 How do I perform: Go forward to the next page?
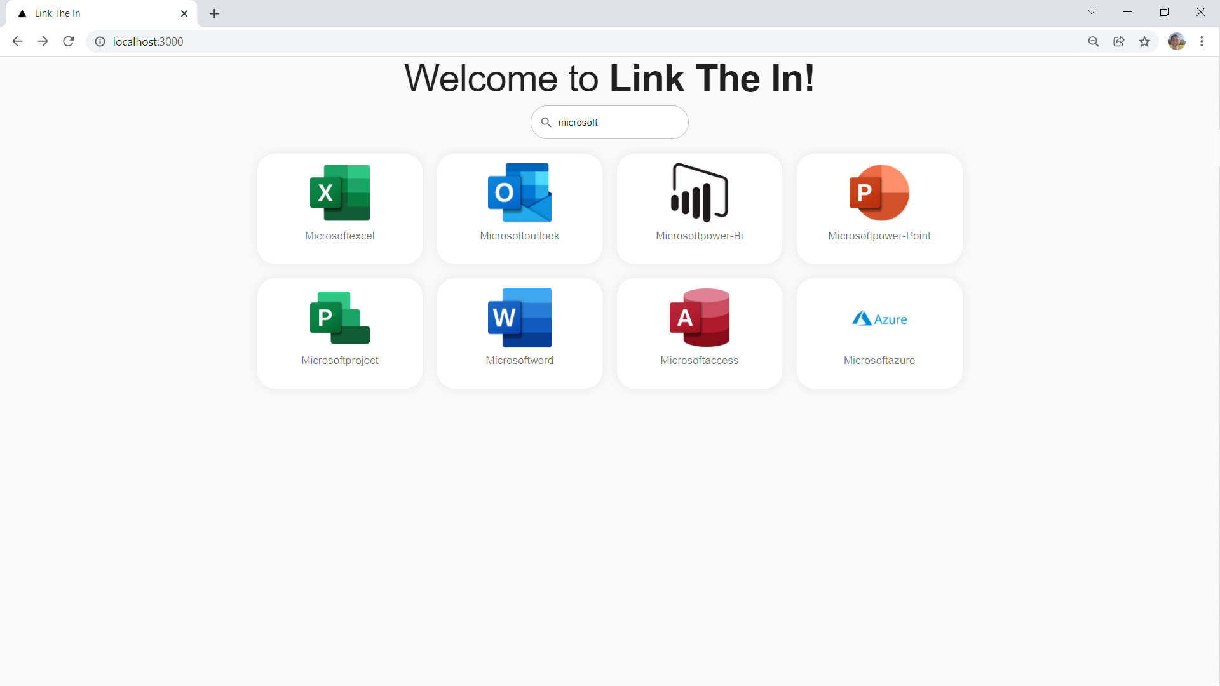pos(43,41)
